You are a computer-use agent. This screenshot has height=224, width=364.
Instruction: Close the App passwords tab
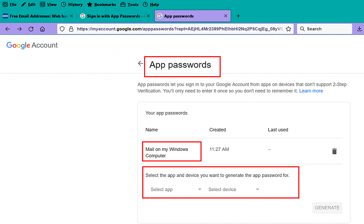click(x=226, y=16)
